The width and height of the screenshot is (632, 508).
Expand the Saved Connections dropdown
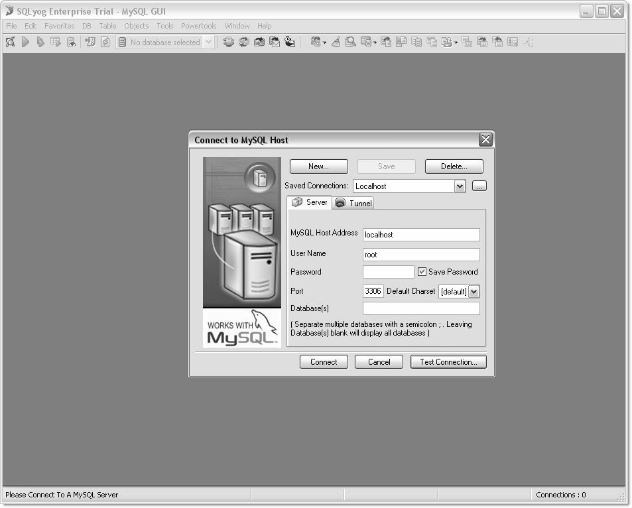[460, 186]
